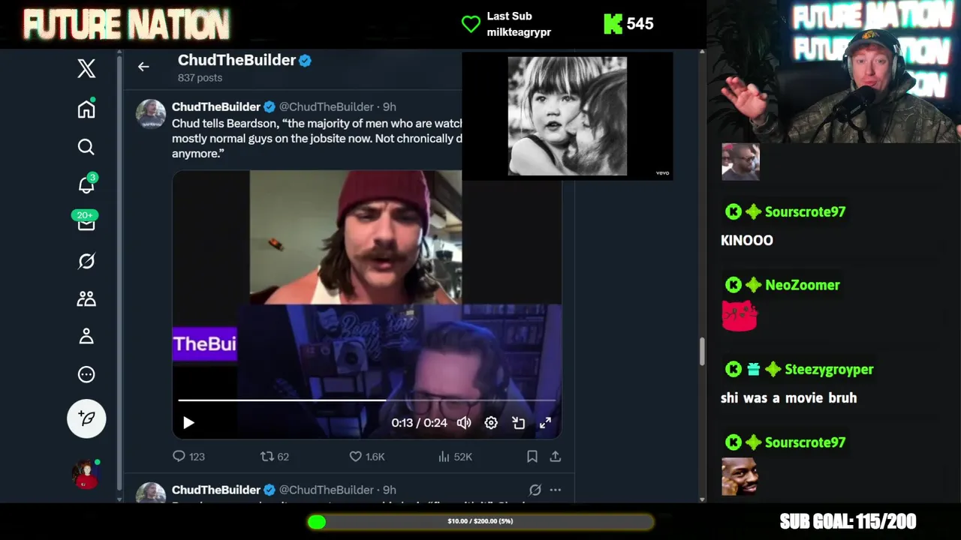The width and height of the screenshot is (961, 540).
Task: Click the Kick logo follower count
Action: tap(629, 24)
